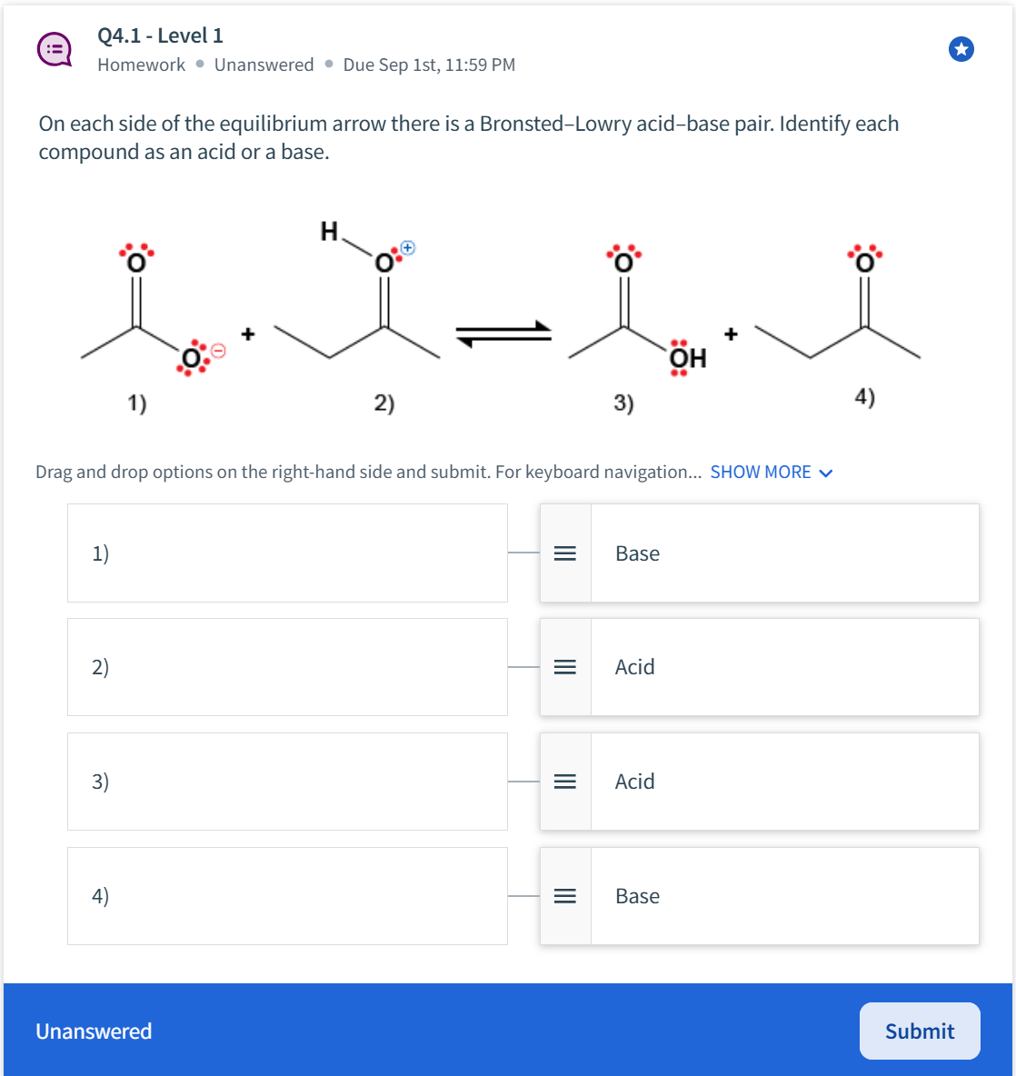The width and height of the screenshot is (1016, 1076).
Task: Select the empty drop zone labeled 3)
Action: [x=287, y=782]
